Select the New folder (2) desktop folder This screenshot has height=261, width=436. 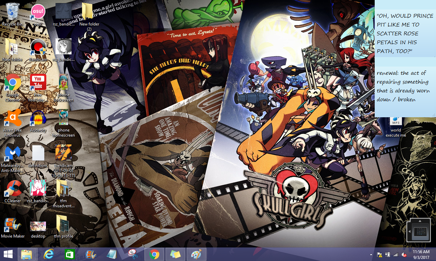click(89, 17)
